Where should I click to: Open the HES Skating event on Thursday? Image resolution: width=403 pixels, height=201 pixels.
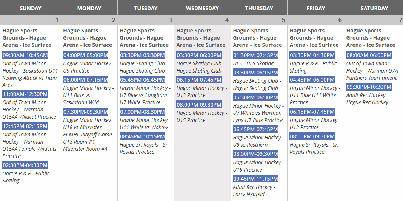pyautogui.click(x=253, y=63)
